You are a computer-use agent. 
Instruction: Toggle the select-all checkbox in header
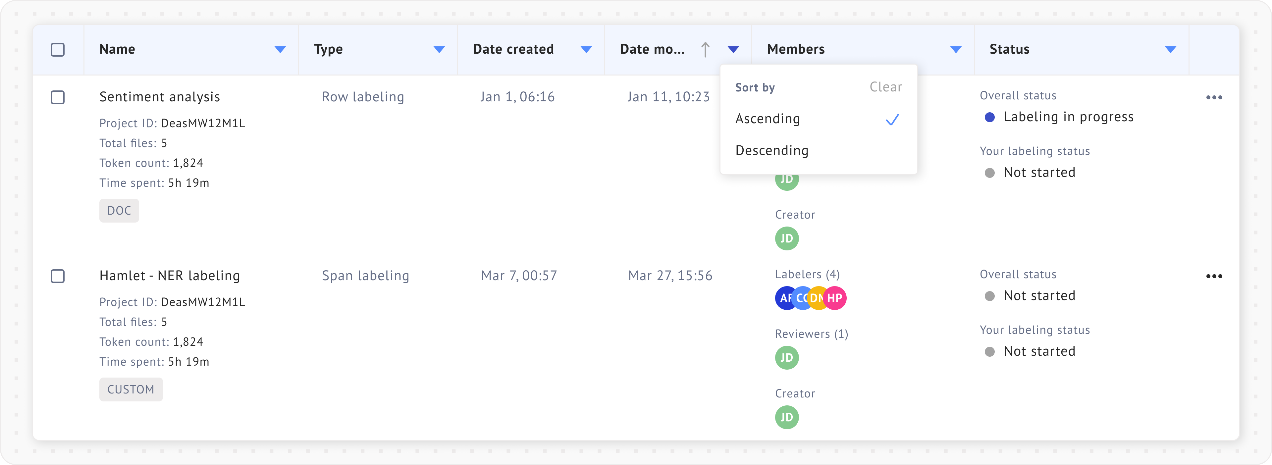[58, 49]
